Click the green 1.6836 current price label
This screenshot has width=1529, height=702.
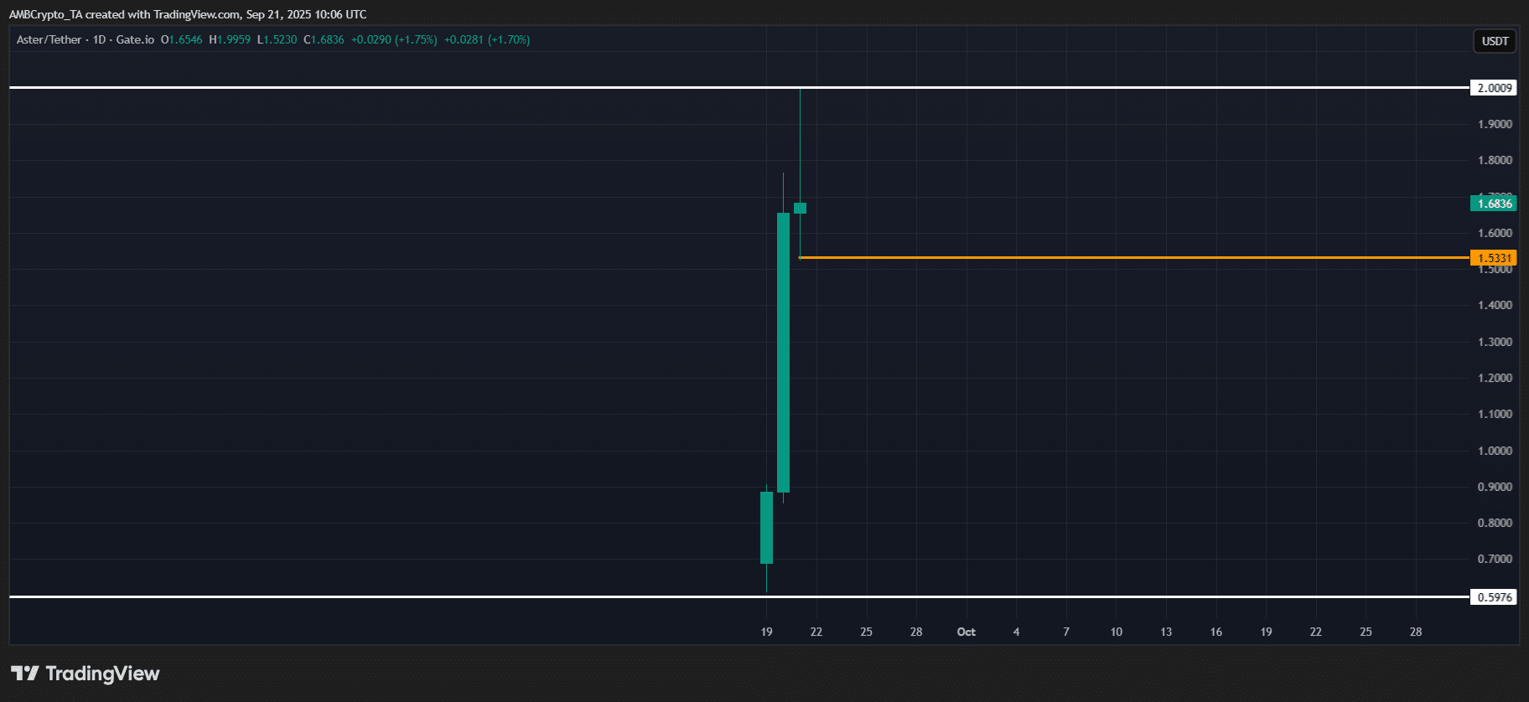[x=1494, y=204]
